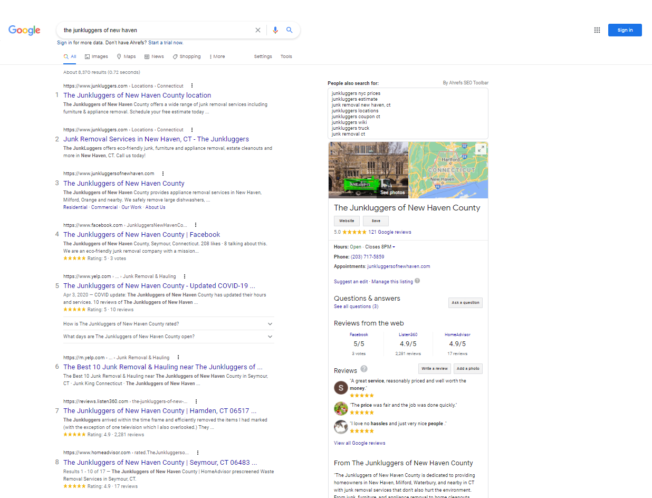Expand the hours dropdown next to Closes 8PM

(x=394, y=247)
